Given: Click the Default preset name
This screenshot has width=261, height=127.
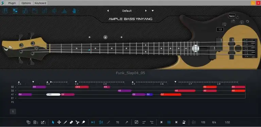Looking at the screenshot, I should coord(127,11).
